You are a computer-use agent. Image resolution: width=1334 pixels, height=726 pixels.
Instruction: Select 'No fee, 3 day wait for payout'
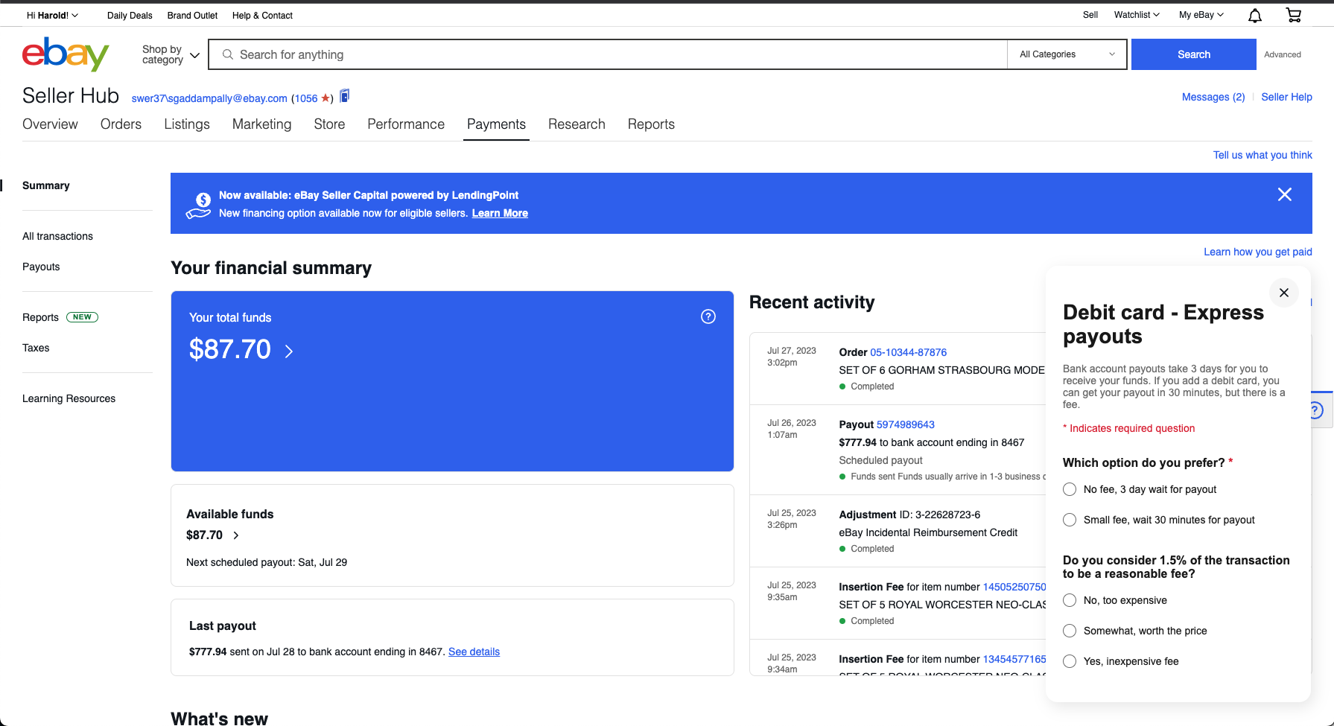point(1070,489)
